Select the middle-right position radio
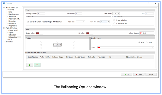Screen dimensions: 162x95 click(73, 45)
